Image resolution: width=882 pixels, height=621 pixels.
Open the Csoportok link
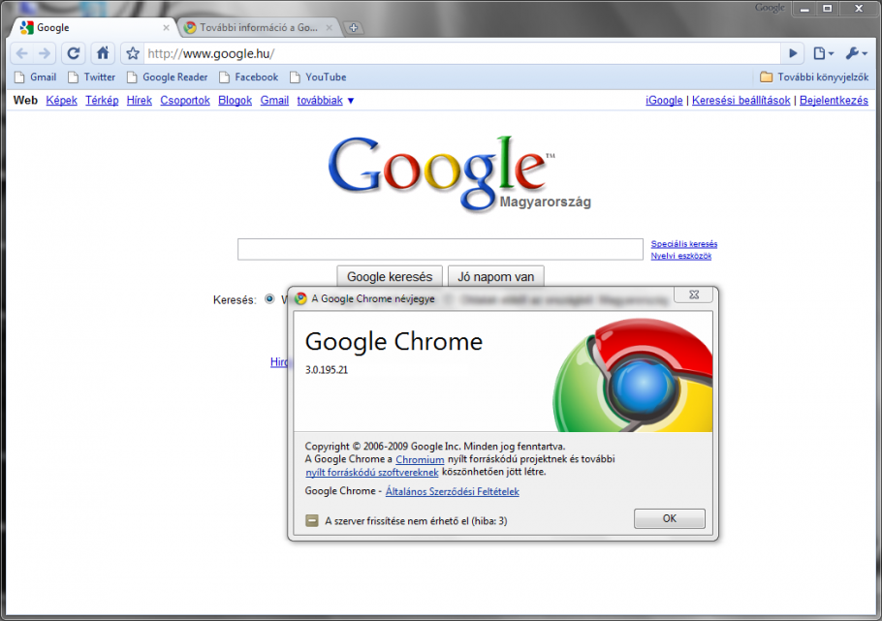coord(185,100)
